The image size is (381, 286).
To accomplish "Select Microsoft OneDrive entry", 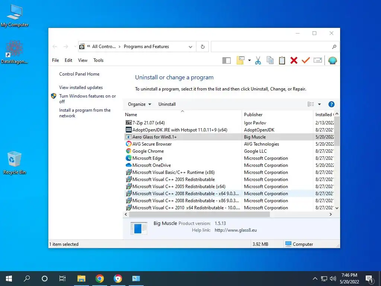I will [x=228, y=165].
